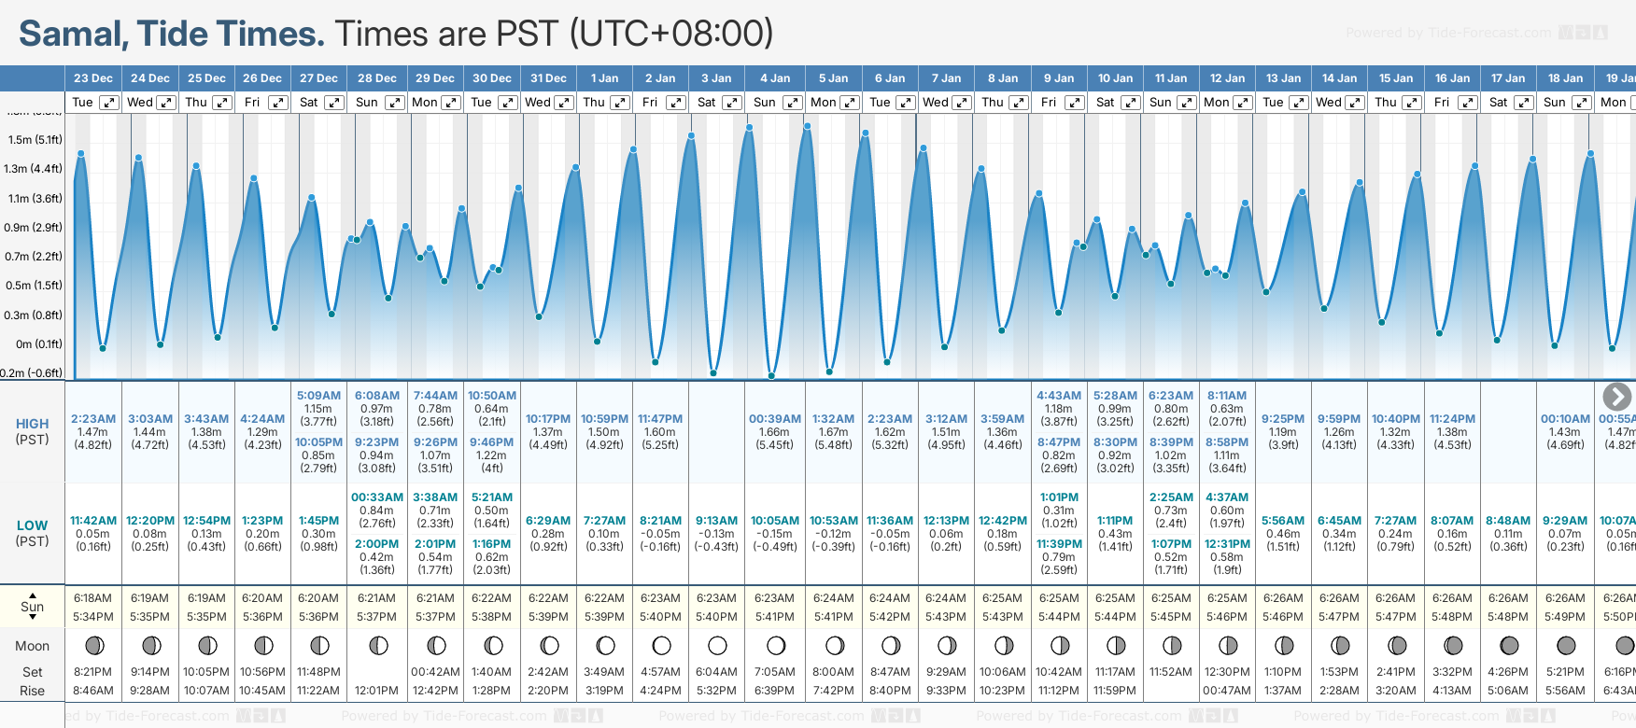Expand the Mon 12 Jan day details
1636x728 pixels.
click(x=1243, y=103)
